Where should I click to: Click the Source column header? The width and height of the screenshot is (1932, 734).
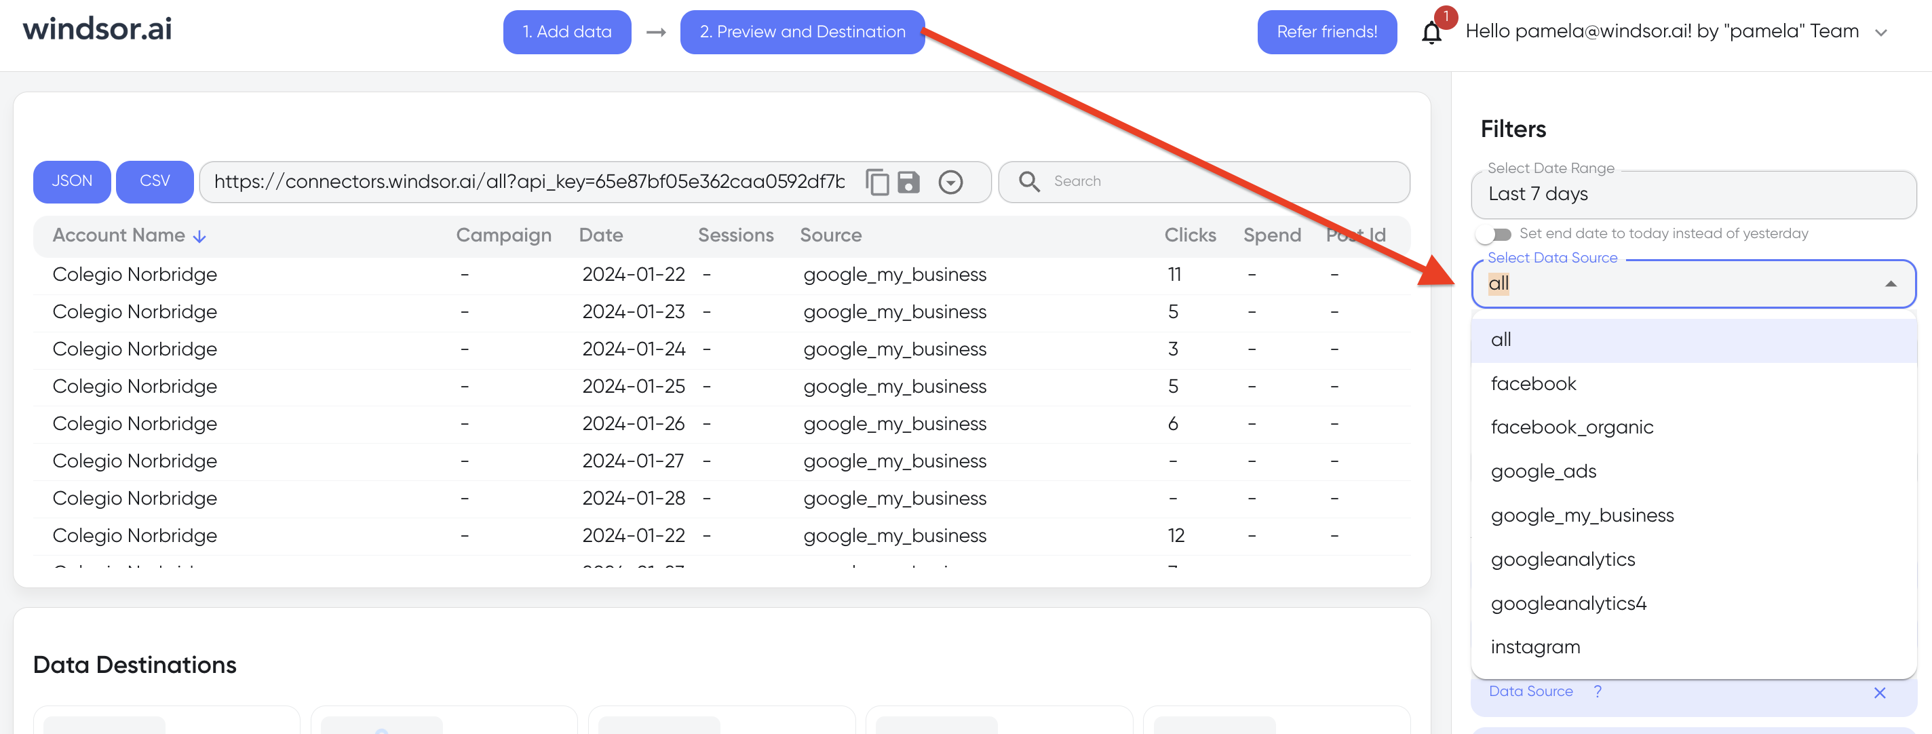pos(830,235)
